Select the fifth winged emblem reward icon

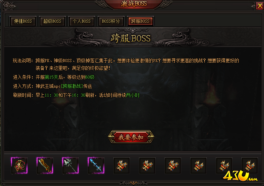pos(224,165)
